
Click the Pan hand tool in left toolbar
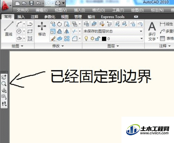4,77
